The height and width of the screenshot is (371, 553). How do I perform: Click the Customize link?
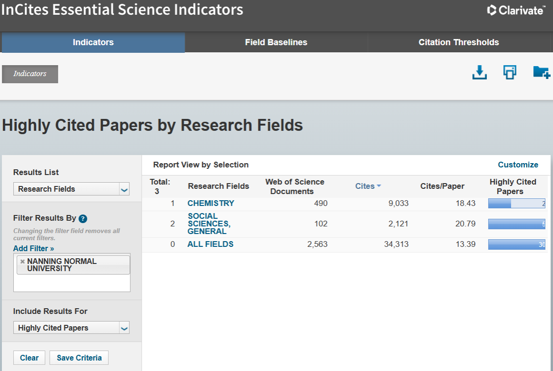(x=518, y=165)
